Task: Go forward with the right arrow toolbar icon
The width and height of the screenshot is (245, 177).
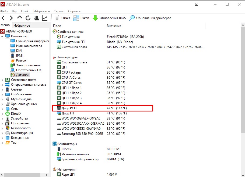Action: [x=11, y=18]
